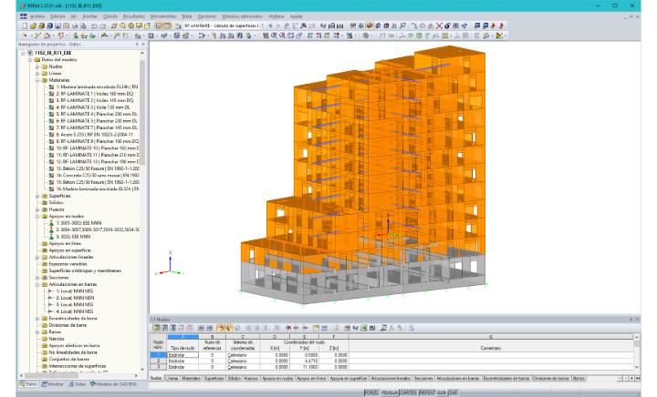This screenshot has width=657, height=397.
Task: Open the Módulos adicionales menu
Action: click(242, 16)
